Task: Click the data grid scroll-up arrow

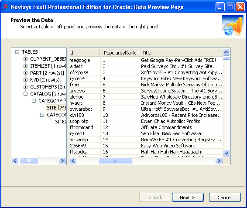Action: (x=226, y=52)
